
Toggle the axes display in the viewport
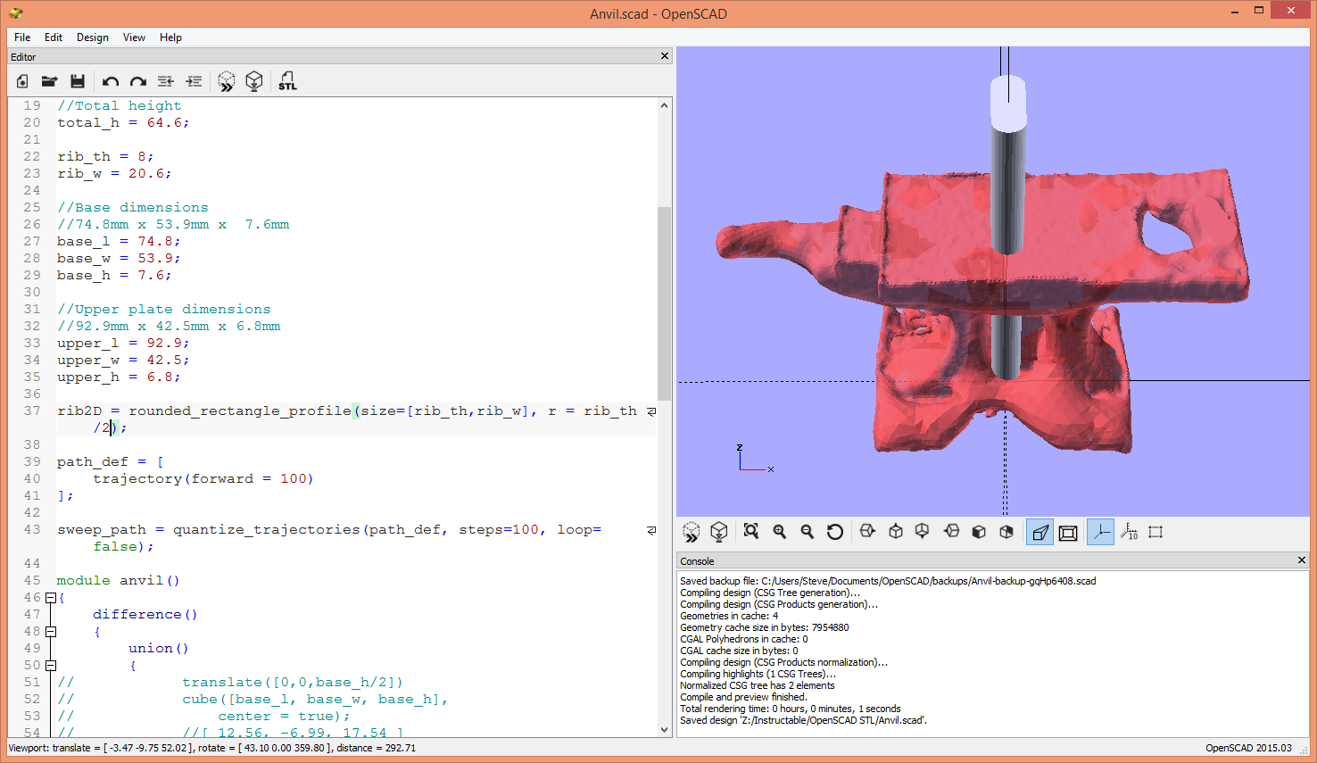tap(1100, 532)
